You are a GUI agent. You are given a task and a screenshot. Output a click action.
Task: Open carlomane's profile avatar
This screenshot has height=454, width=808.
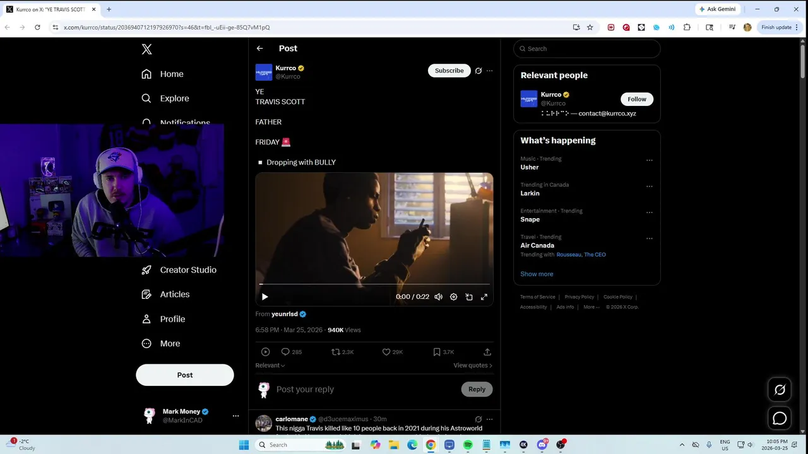pos(264,423)
